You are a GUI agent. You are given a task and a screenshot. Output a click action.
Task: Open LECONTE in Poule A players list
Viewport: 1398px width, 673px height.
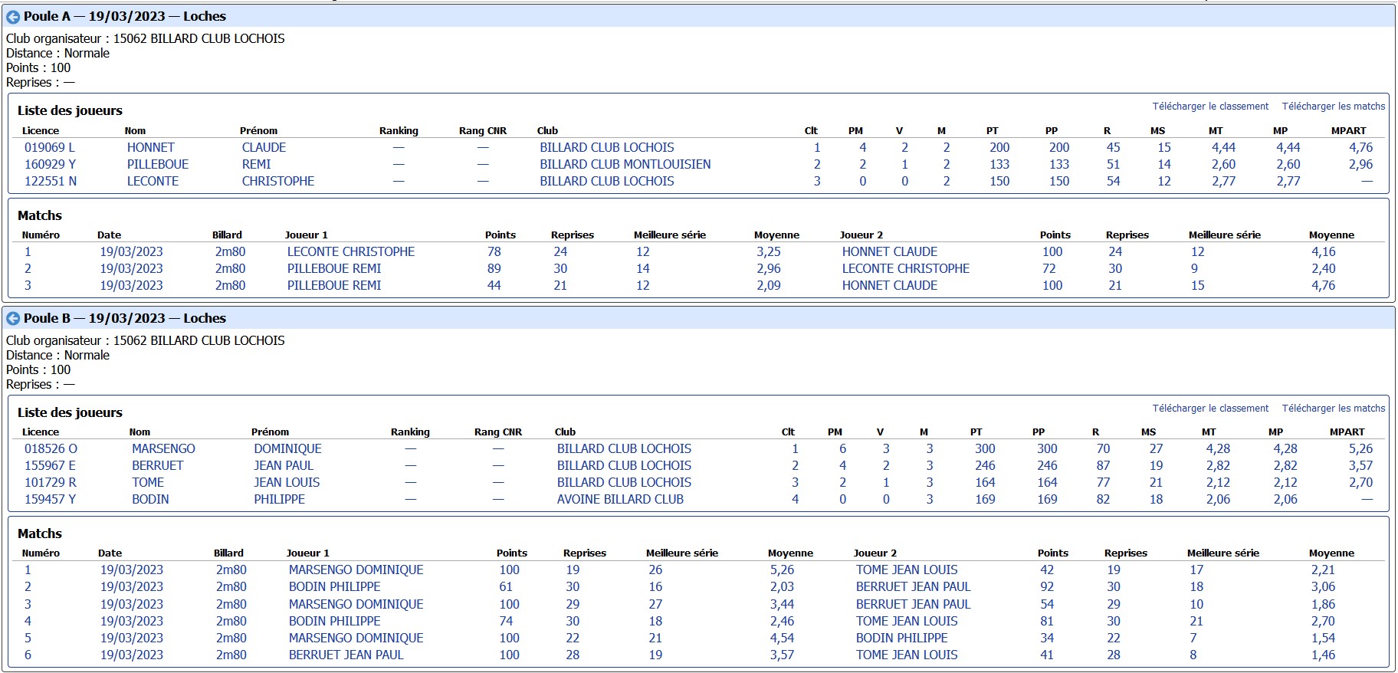click(153, 181)
